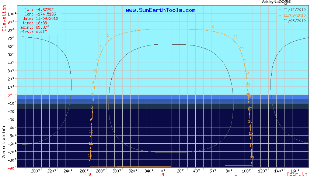Click the 160° azimuth axis label
321x178 pixels.
[x=295, y=171]
